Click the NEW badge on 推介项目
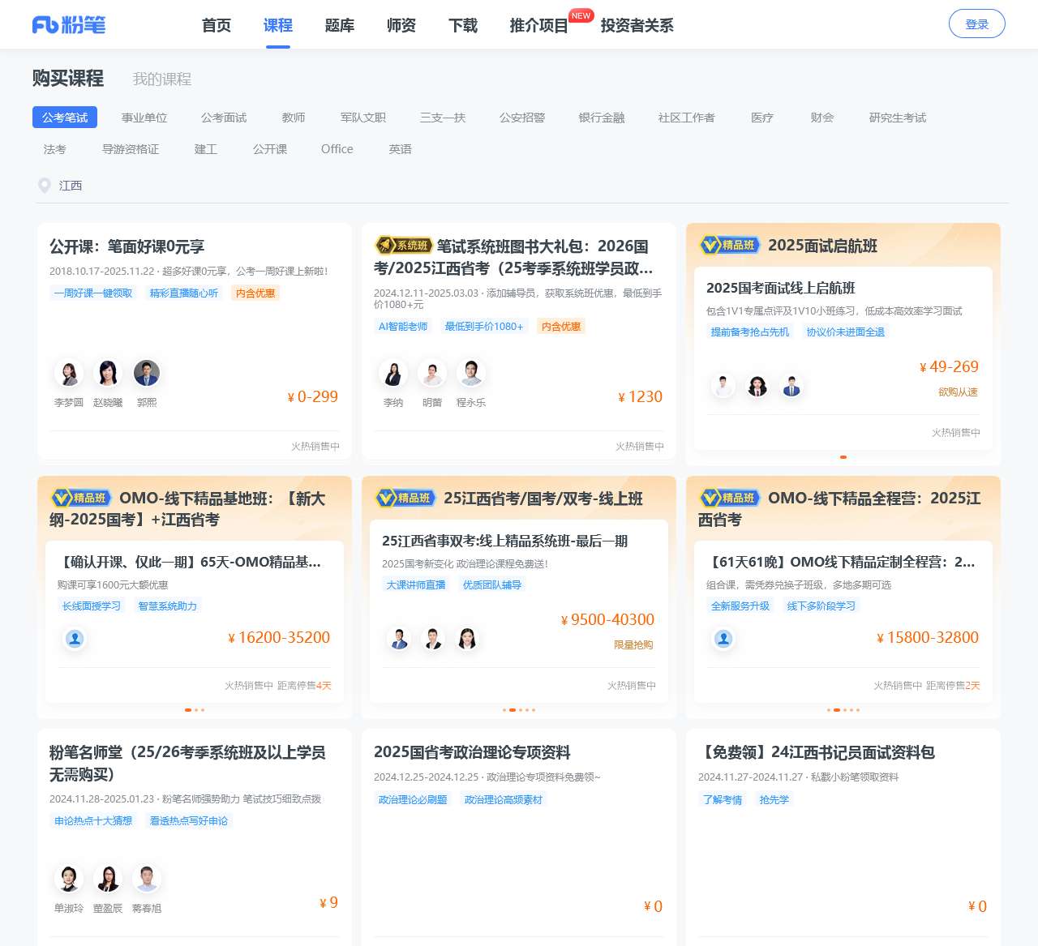The width and height of the screenshot is (1038, 946). pyautogui.click(x=581, y=15)
